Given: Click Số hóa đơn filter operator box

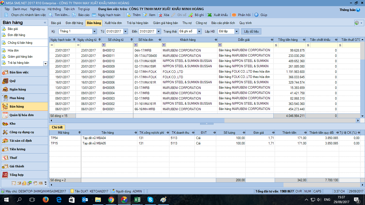Looking at the screenshot, I should pos(136,45).
